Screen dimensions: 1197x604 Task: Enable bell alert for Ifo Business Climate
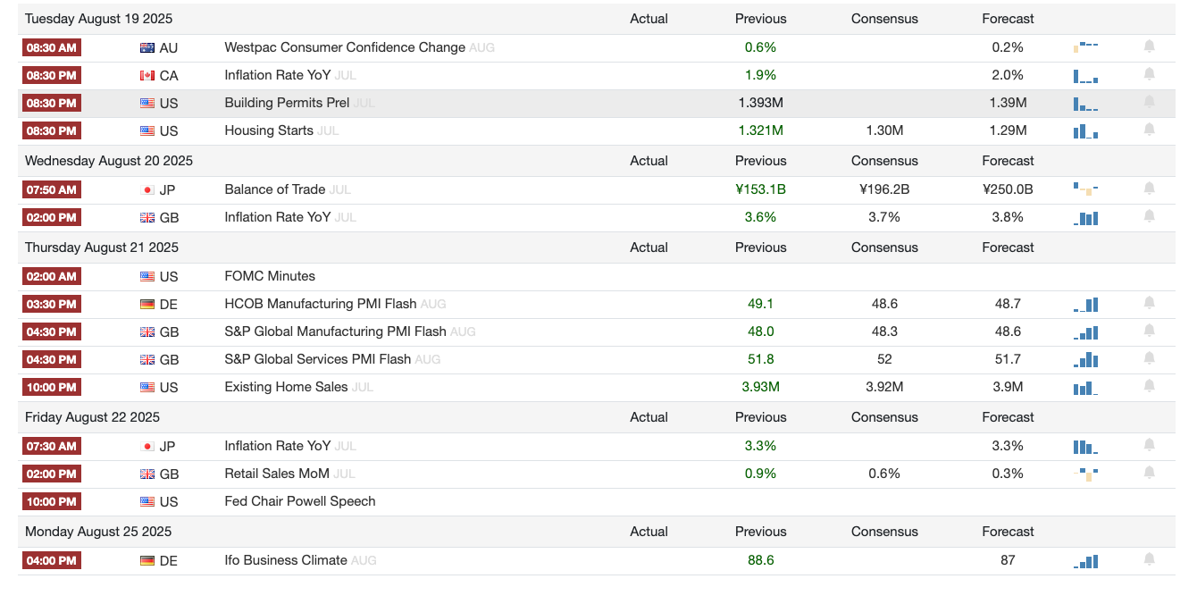(x=1149, y=559)
